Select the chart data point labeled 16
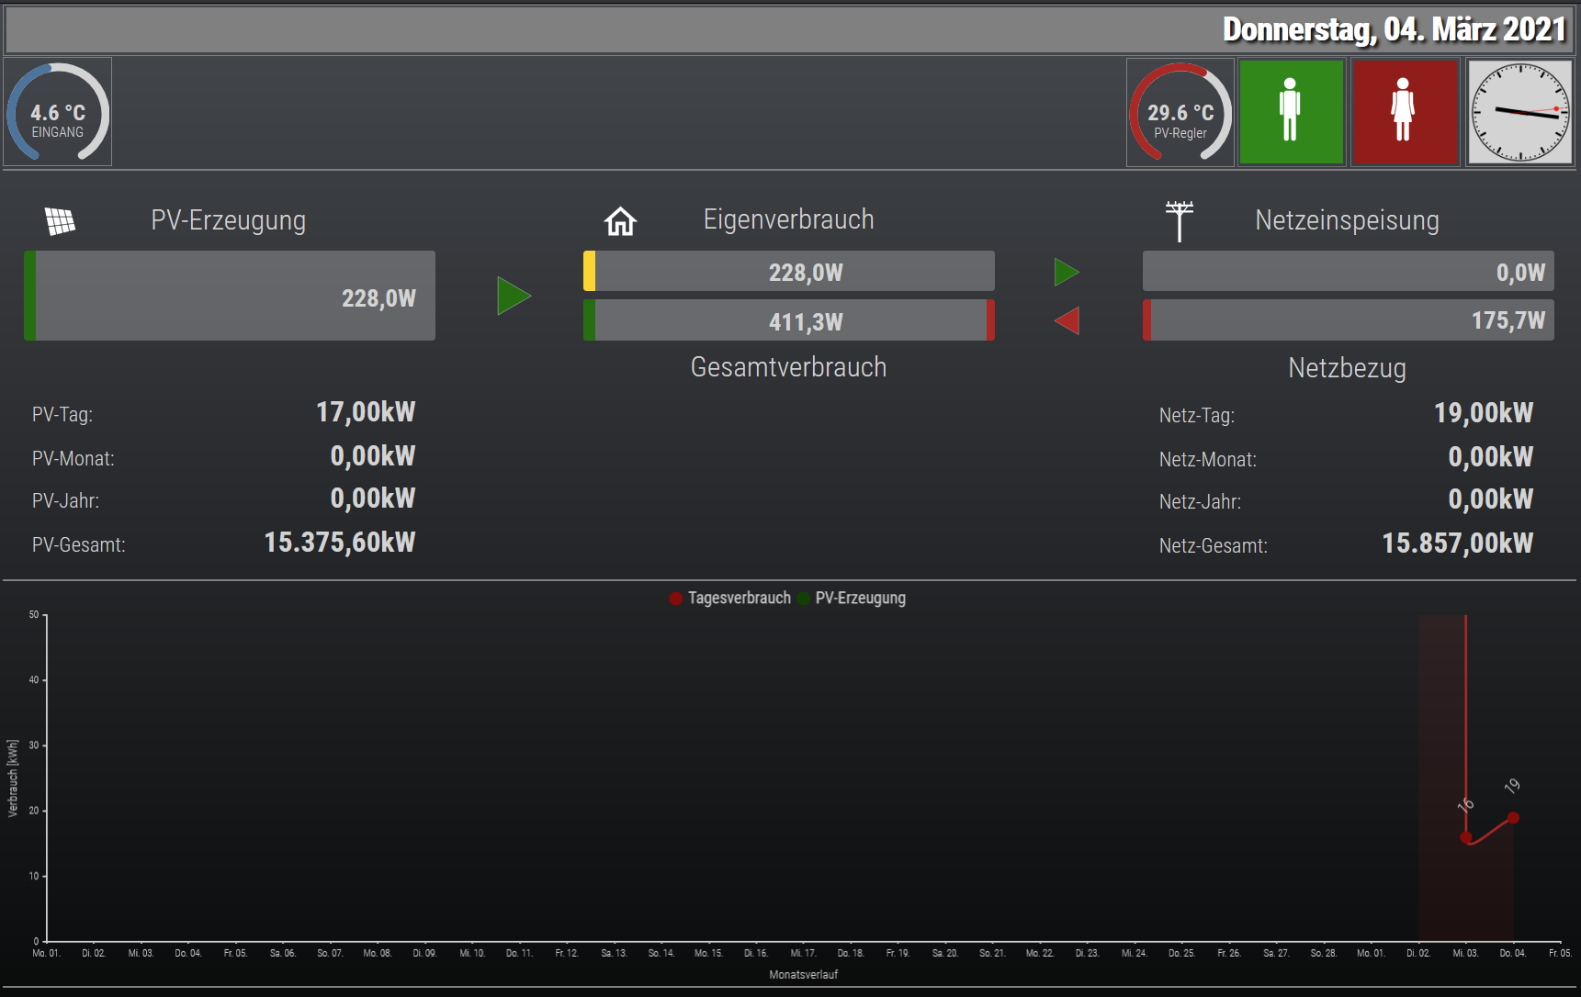The height and width of the screenshot is (997, 1581). coord(1466,837)
